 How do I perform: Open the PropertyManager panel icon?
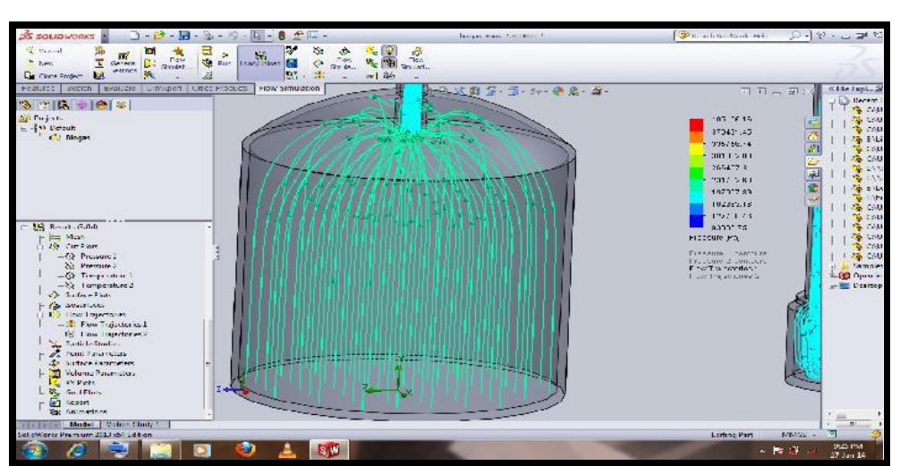tap(43, 106)
